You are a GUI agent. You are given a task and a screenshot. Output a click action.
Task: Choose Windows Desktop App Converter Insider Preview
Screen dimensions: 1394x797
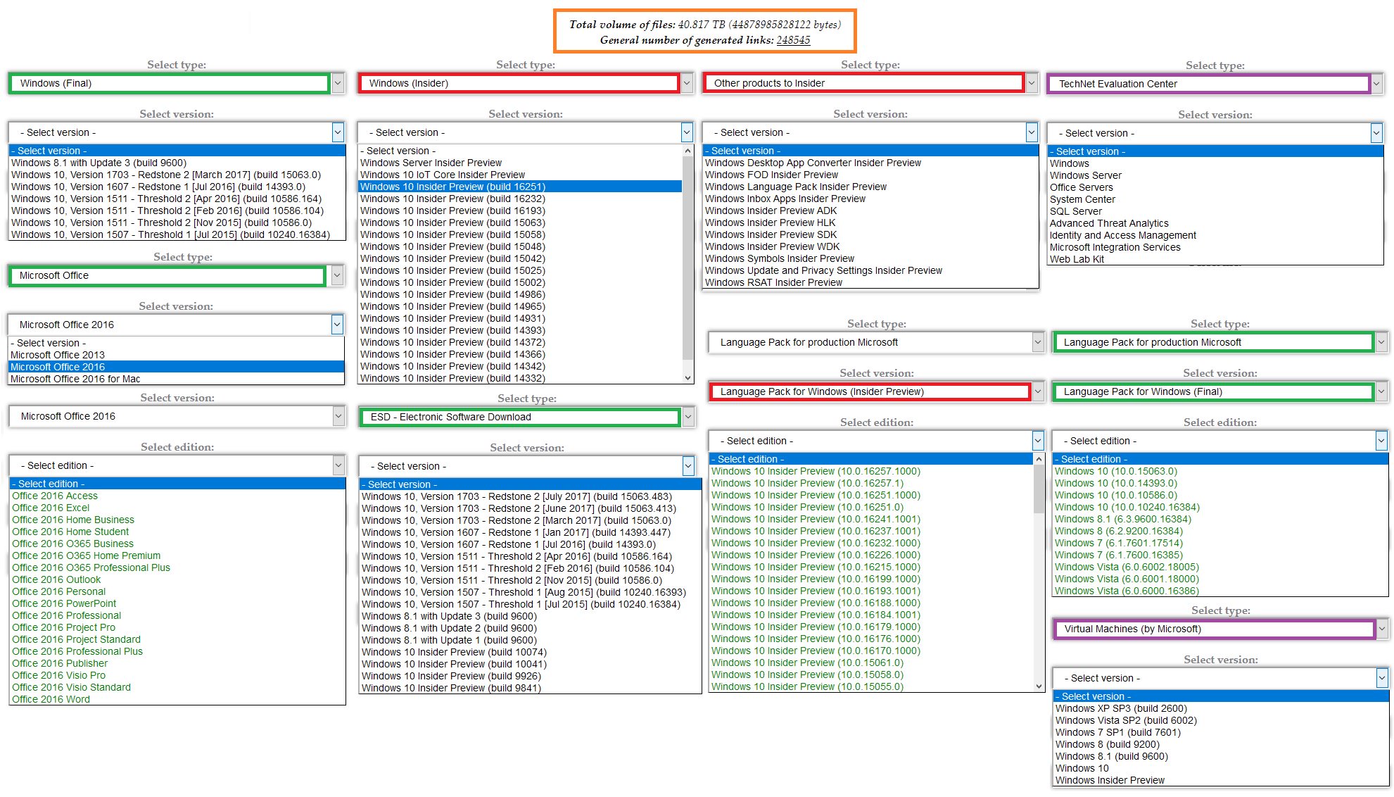click(870, 163)
